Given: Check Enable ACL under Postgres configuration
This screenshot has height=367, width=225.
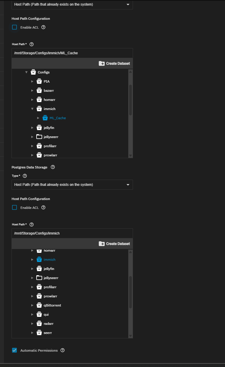Looking at the screenshot, I should point(14,207).
